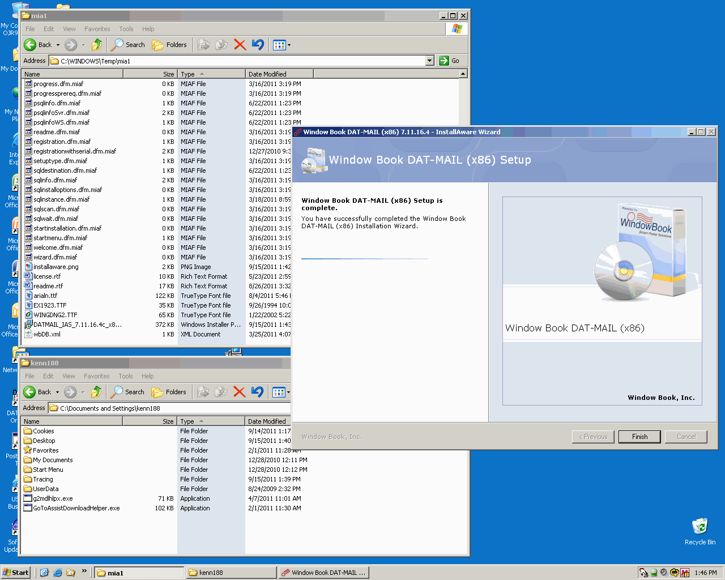This screenshot has width=725, height=580.
Task: Toggle Folders pane in kenn188 window
Action: pyautogui.click(x=169, y=392)
